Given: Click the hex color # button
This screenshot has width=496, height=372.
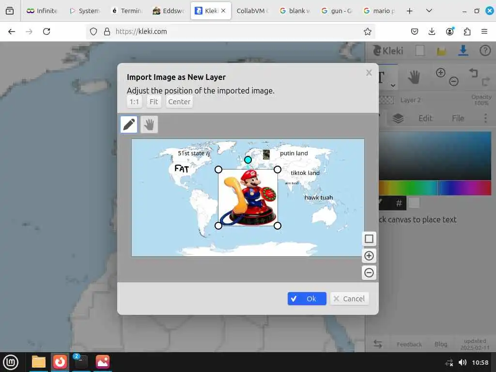Looking at the screenshot, I should point(399,203).
